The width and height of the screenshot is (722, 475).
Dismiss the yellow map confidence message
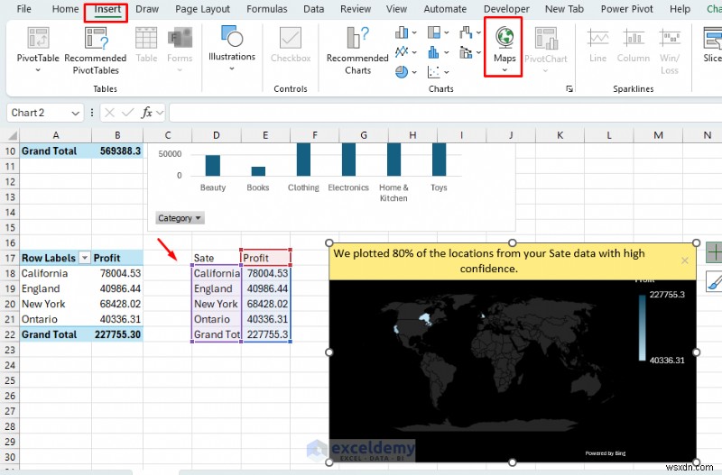coord(685,260)
